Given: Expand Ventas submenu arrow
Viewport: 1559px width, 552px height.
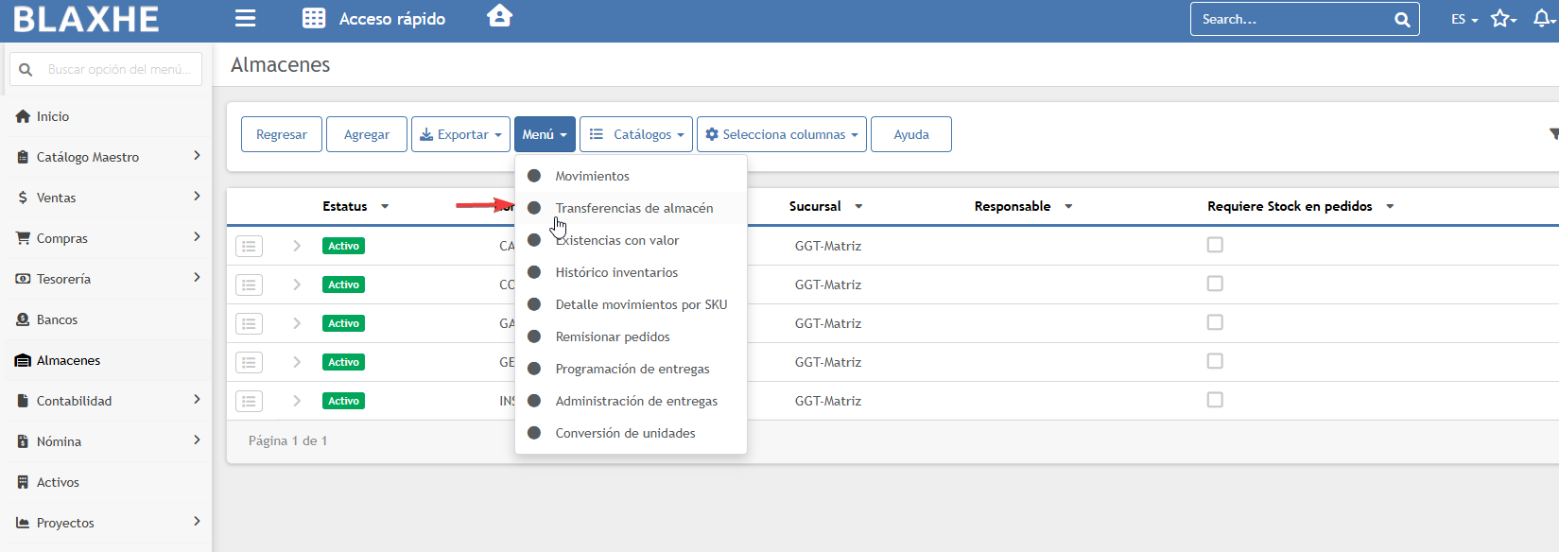Looking at the screenshot, I should click(x=197, y=196).
